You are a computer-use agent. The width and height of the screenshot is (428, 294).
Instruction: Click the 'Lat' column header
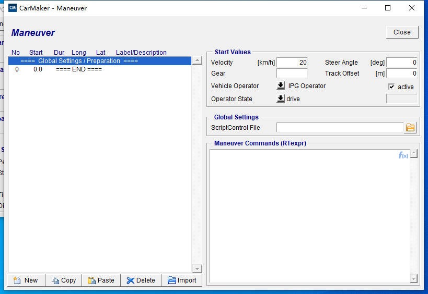tap(100, 52)
